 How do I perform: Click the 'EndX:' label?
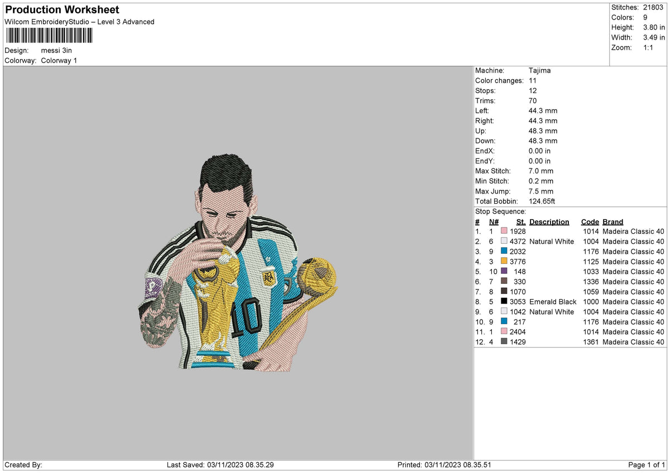point(485,151)
